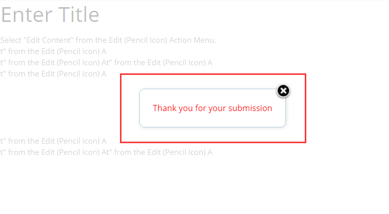Screen dimensions: 389x214
Task: Click the blank dimmed area below all text
Action: pyautogui.click(x=195, y=186)
